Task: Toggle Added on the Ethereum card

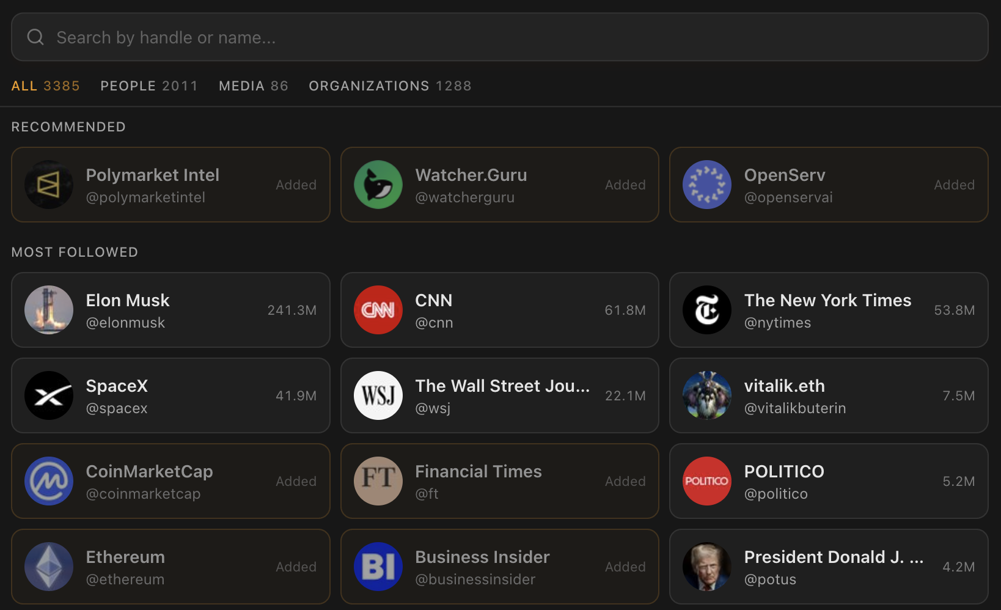Action: 296,567
